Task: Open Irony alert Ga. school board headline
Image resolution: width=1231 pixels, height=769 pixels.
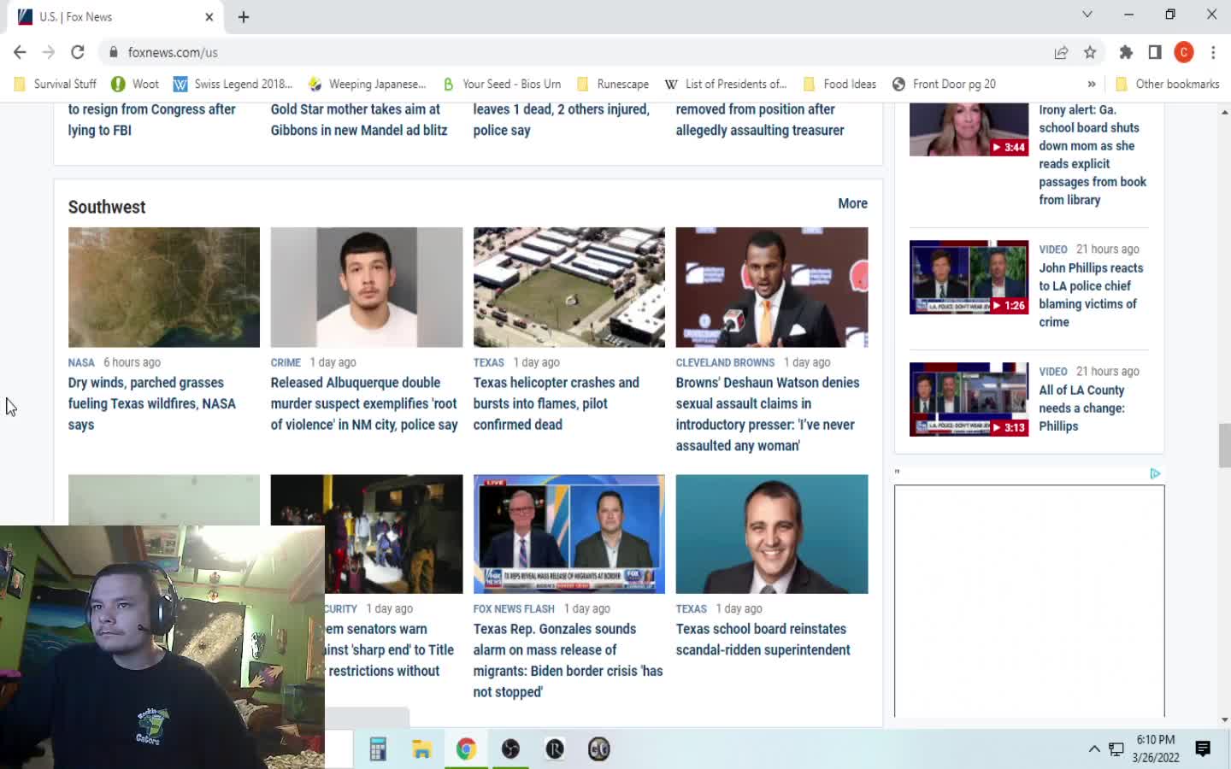Action: pyautogui.click(x=1093, y=155)
